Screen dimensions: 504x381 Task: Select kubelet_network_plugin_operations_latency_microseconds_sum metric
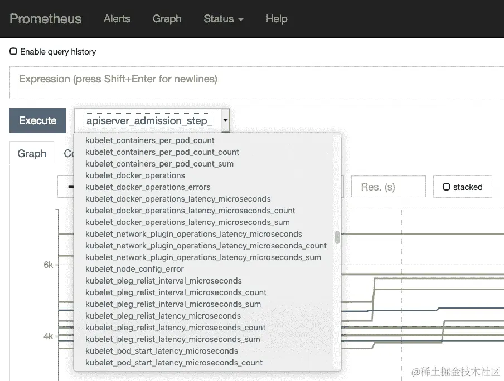(203, 257)
